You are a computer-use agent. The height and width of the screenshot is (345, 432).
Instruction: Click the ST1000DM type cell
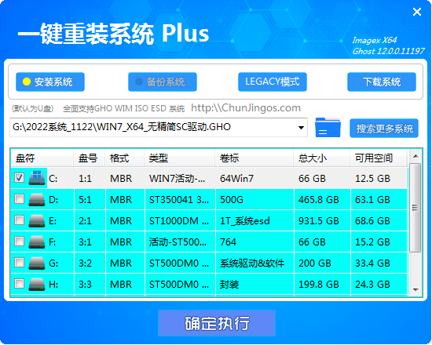point(180,221)
